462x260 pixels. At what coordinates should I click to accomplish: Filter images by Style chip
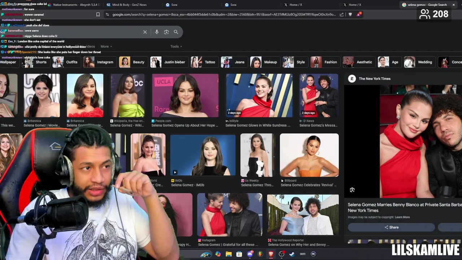295,62
